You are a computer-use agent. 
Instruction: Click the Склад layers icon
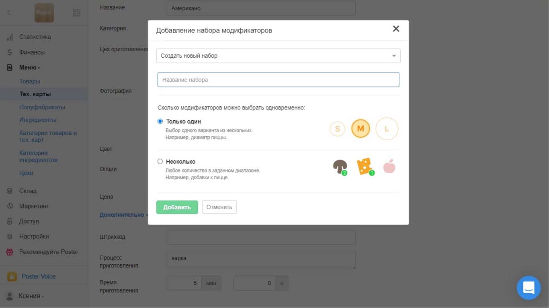click(10, 191)
